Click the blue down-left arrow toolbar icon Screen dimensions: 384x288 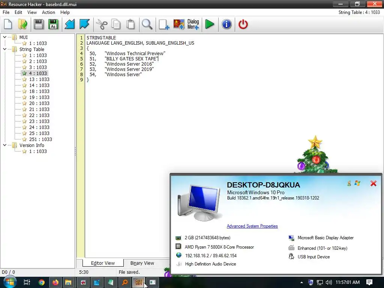pyautogui.click(x=69, y=24)
